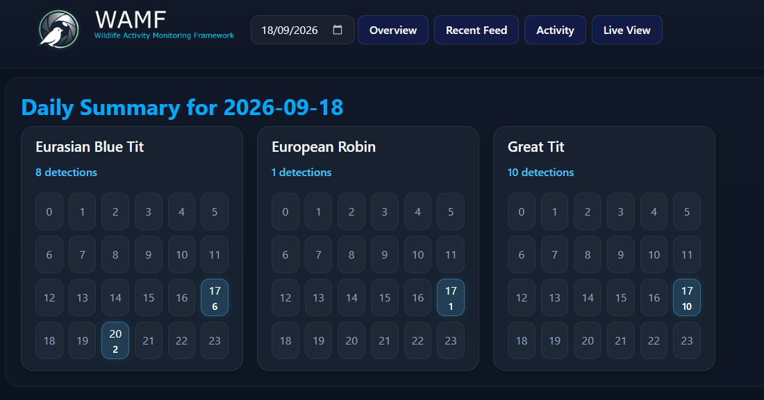Viewport: 764px width, 400px height.
Task: Click hour 6 in Great Tit card
Action: (522, 254)
